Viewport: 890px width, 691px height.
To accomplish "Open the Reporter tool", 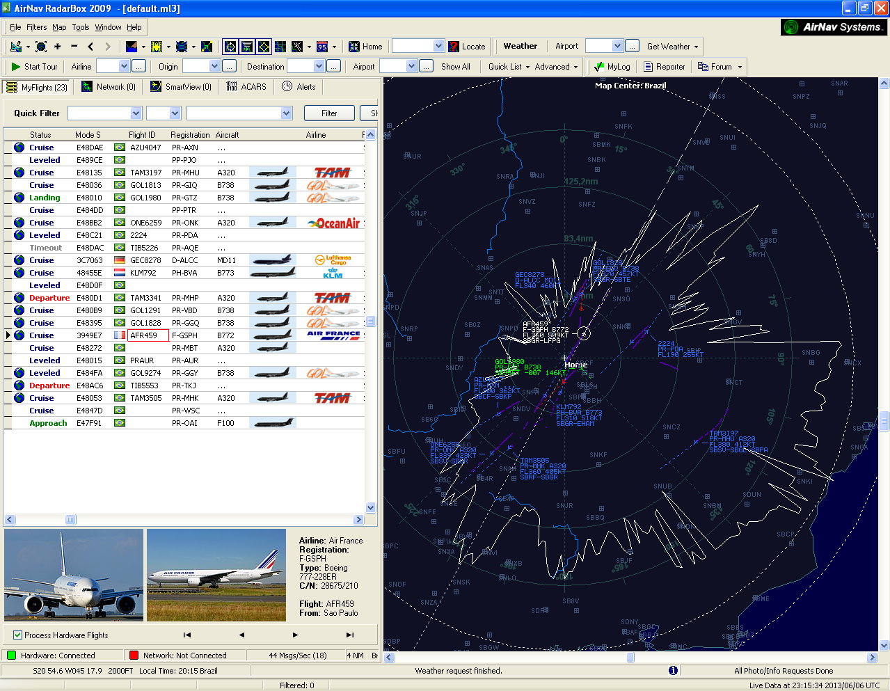I will point(665,67).
